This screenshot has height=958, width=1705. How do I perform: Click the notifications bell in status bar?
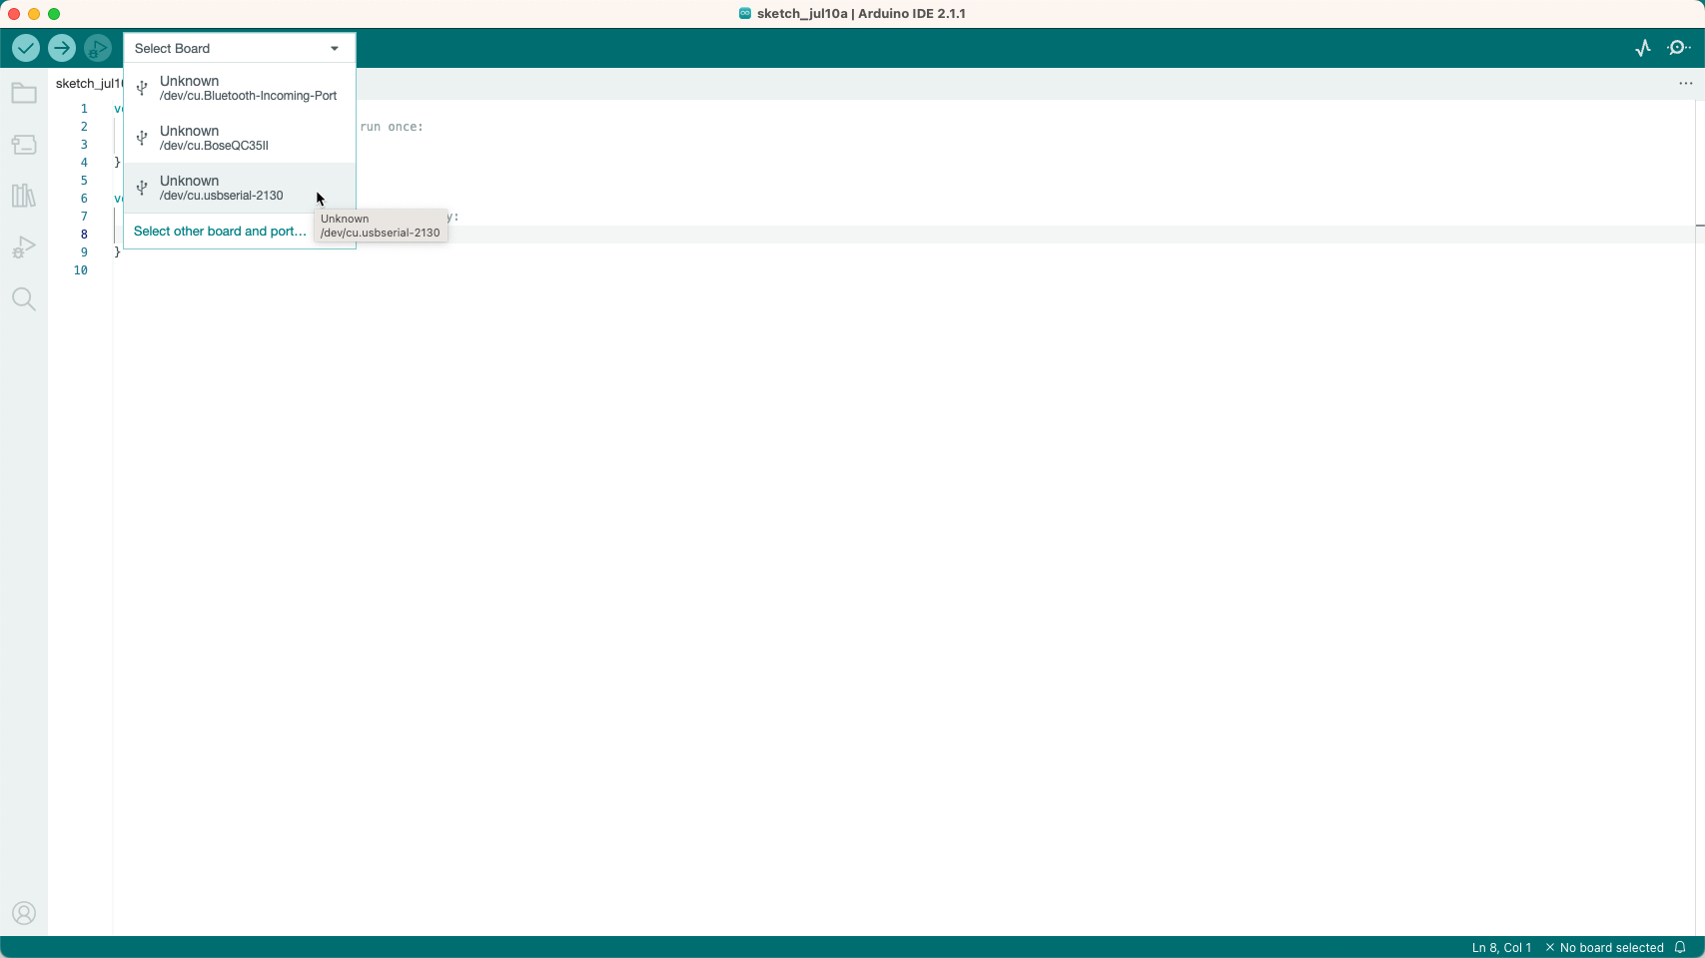(1680, 947)
